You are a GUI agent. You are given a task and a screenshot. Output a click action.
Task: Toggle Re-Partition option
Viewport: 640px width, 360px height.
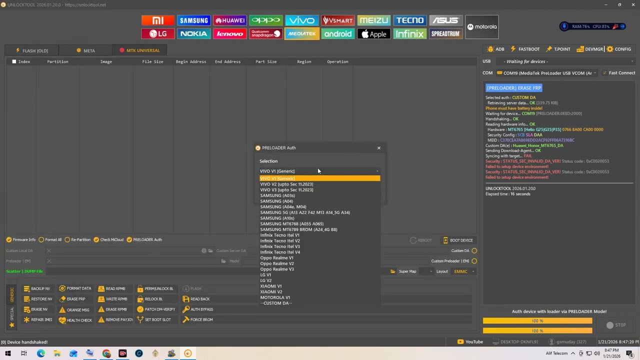(77, 239)
